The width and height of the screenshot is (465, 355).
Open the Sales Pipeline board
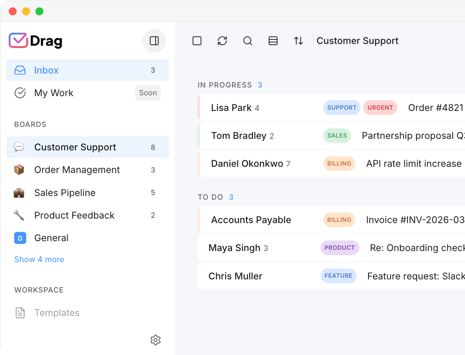click(87, 192)
